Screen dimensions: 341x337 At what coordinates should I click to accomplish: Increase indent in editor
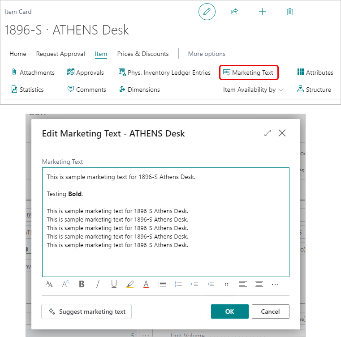click(210, 284)
